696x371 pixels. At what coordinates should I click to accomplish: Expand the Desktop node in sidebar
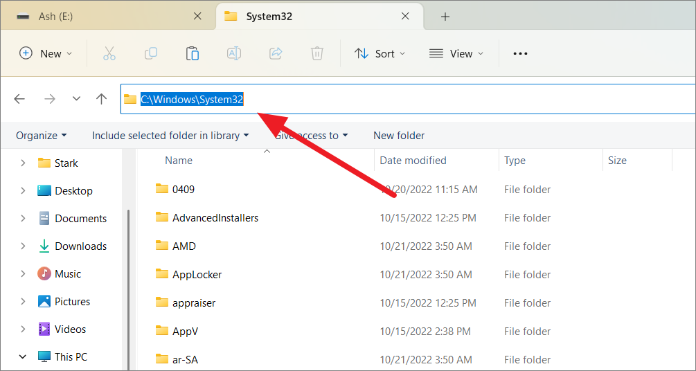tap(23, 191)
